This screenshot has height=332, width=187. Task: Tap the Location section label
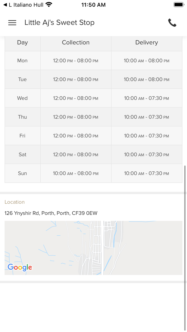tap(15, 202)
